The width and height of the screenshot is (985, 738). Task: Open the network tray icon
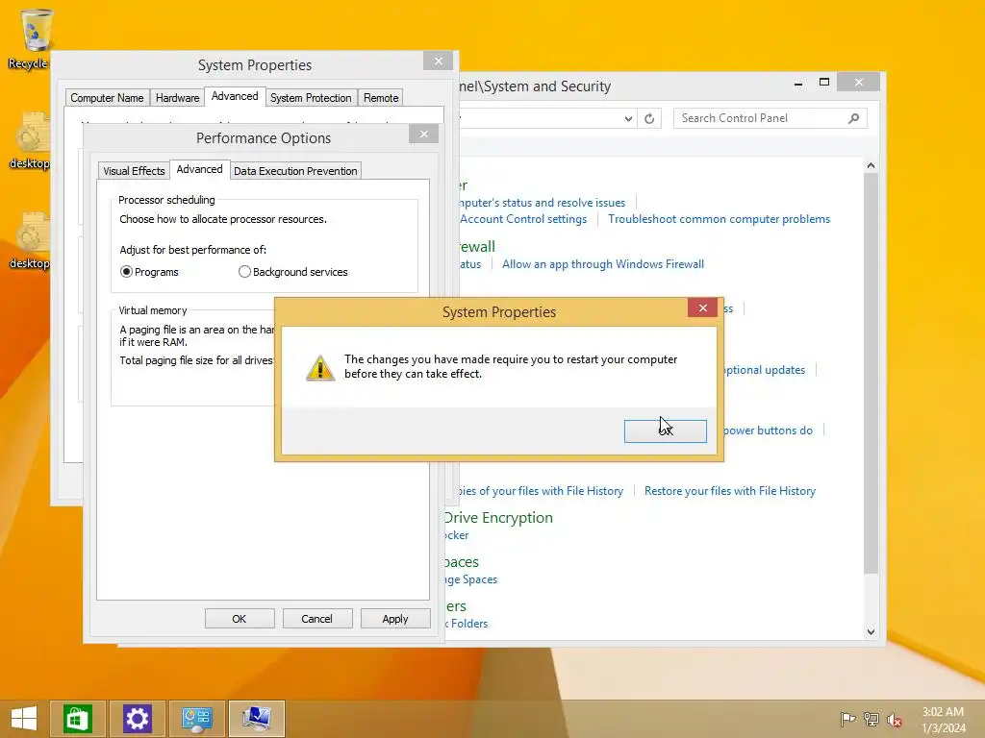point(871,719)
